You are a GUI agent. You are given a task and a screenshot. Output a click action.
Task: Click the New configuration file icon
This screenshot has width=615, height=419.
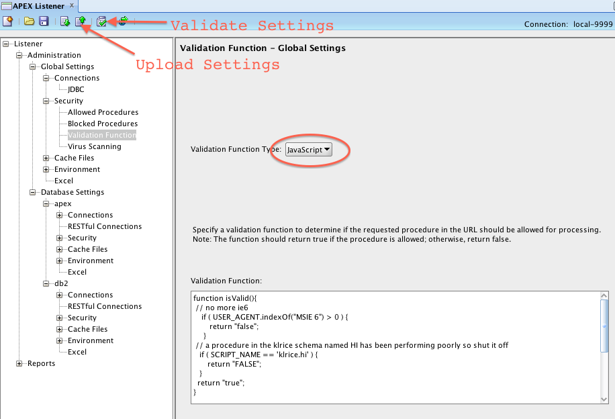[x=7, y=21]
